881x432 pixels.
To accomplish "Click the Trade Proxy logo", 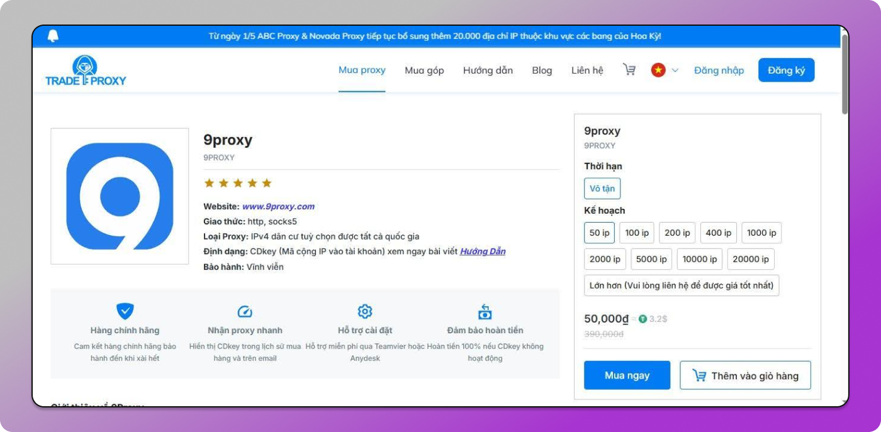I will [x=86, y=70].
